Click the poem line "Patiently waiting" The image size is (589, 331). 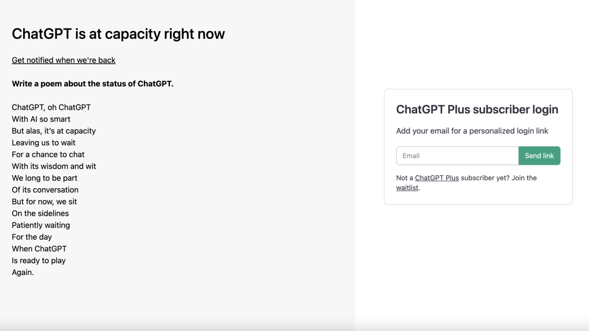(x=41, y=225)
